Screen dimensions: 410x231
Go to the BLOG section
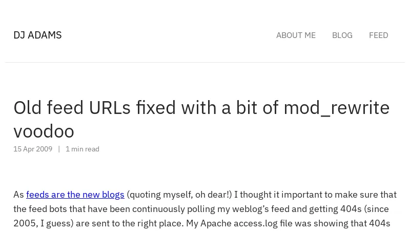pos(342,35)
